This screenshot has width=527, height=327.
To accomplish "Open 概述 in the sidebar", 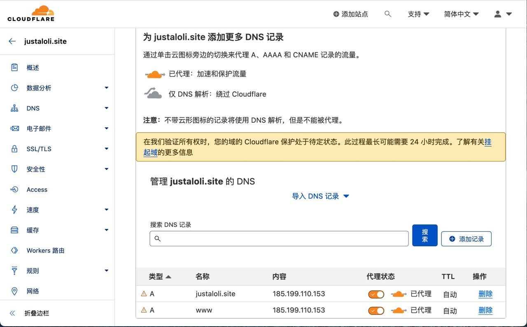I will (x=33, y=68).
